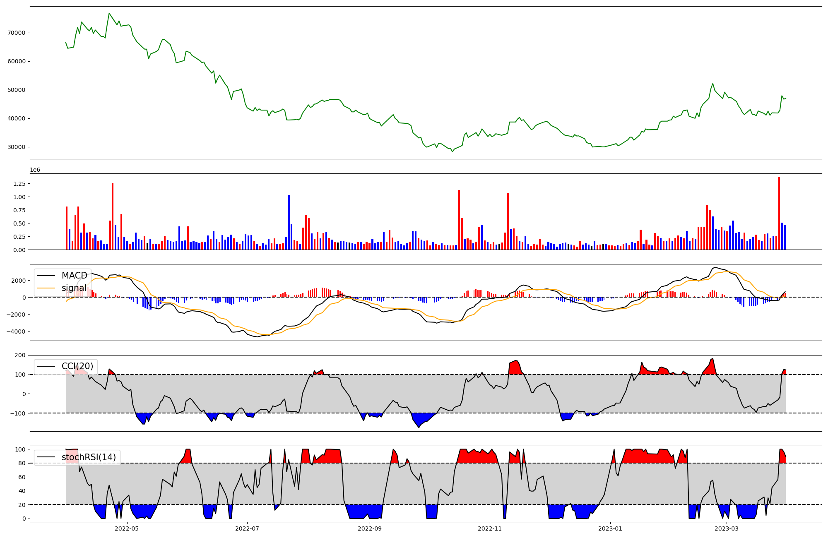Click the 2023-03 date tick label
Viewport: 828px width, 538px height.
click(727, 528)
